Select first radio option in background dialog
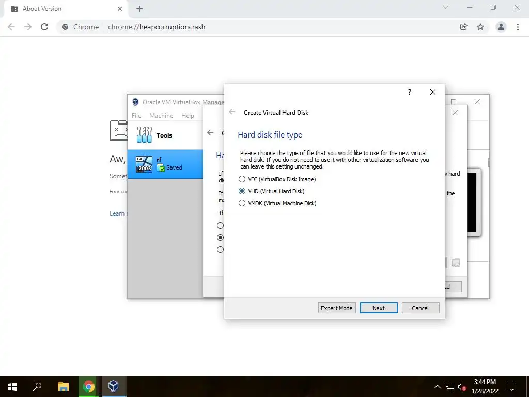The height and width of the screenshot is (397, 529). 220,225
